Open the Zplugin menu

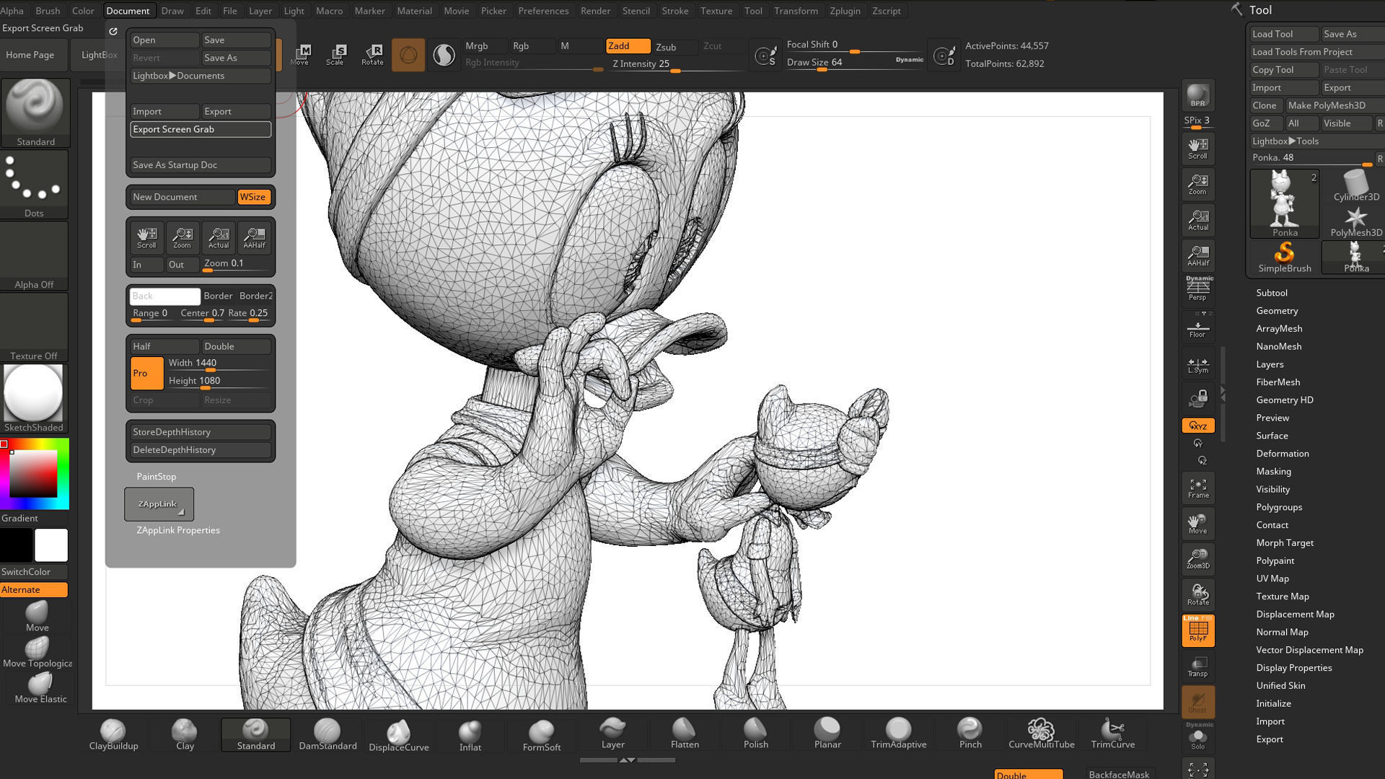845,11
